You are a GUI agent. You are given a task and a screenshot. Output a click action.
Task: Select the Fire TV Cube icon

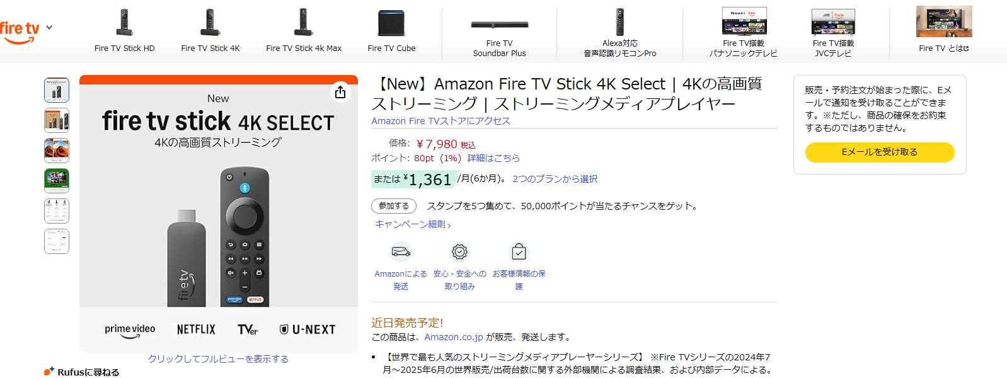(x=391, y=23)
